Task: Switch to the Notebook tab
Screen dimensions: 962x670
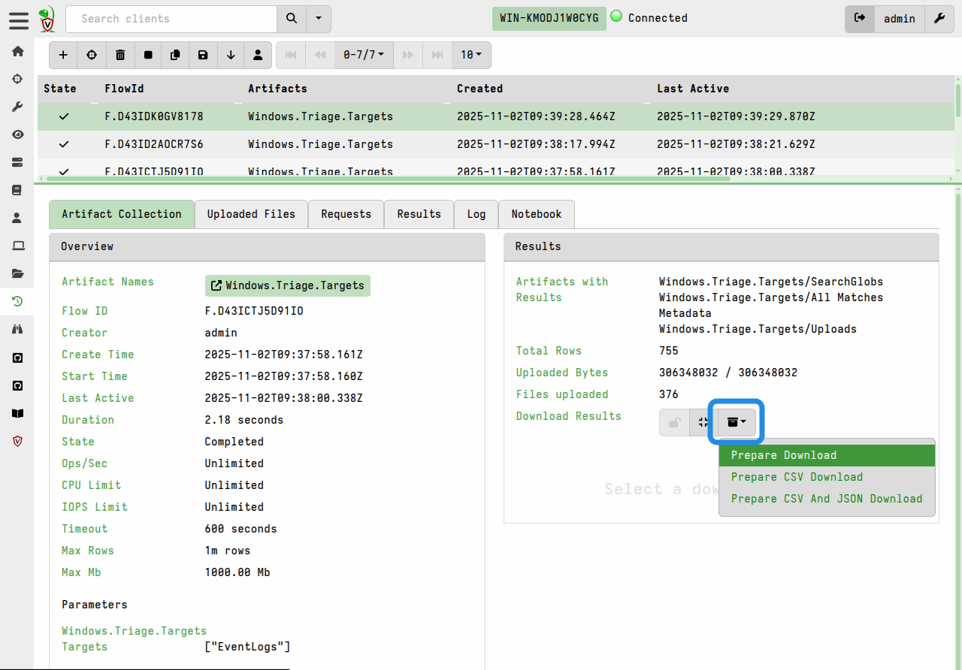Action: pyautogui.click(x=536, y=214)
